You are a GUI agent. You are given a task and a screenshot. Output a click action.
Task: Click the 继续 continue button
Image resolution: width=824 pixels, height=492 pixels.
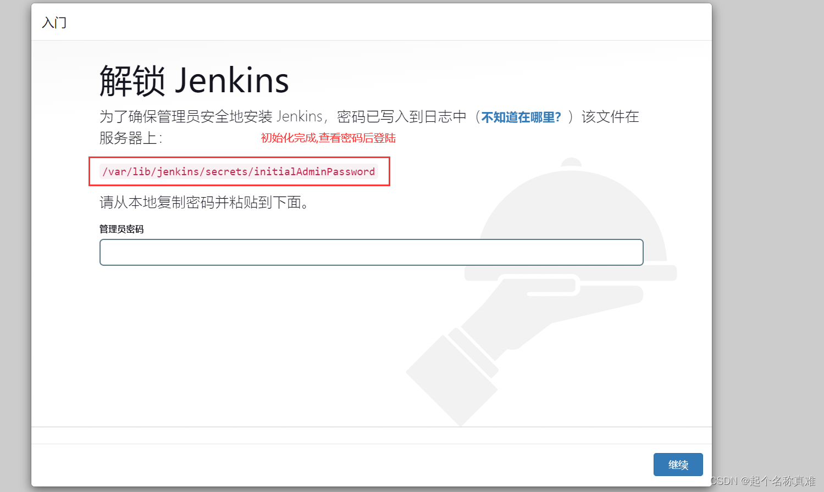click(678, 465)
